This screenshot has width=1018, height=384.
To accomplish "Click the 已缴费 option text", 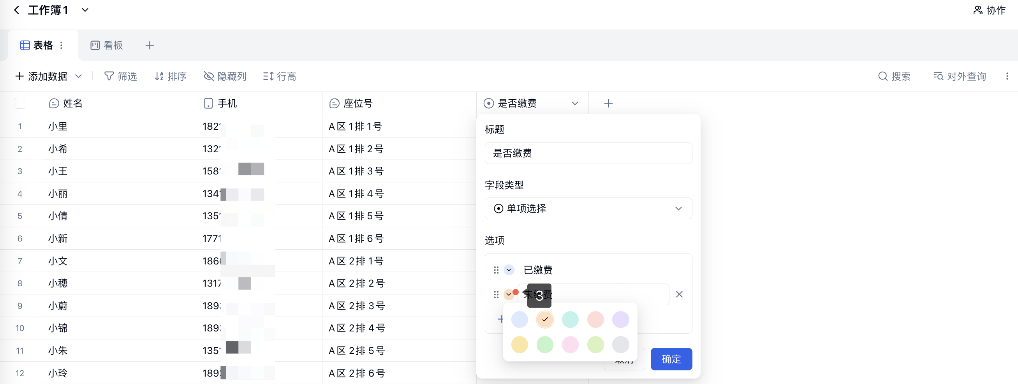I will point(538,270).
